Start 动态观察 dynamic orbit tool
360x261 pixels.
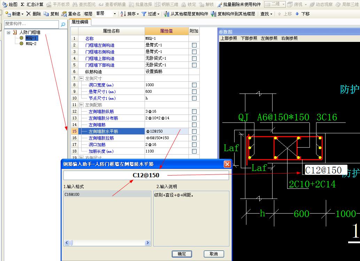tap(321, 5)
